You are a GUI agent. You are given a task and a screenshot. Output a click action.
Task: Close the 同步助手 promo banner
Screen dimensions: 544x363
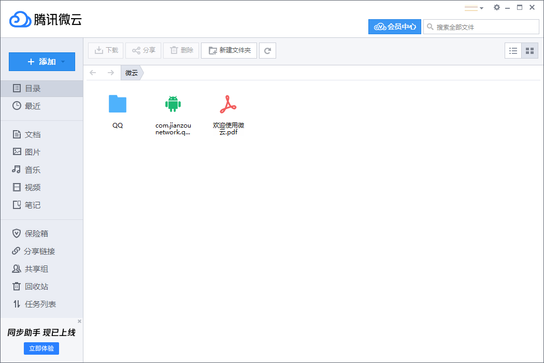point(79,322)
